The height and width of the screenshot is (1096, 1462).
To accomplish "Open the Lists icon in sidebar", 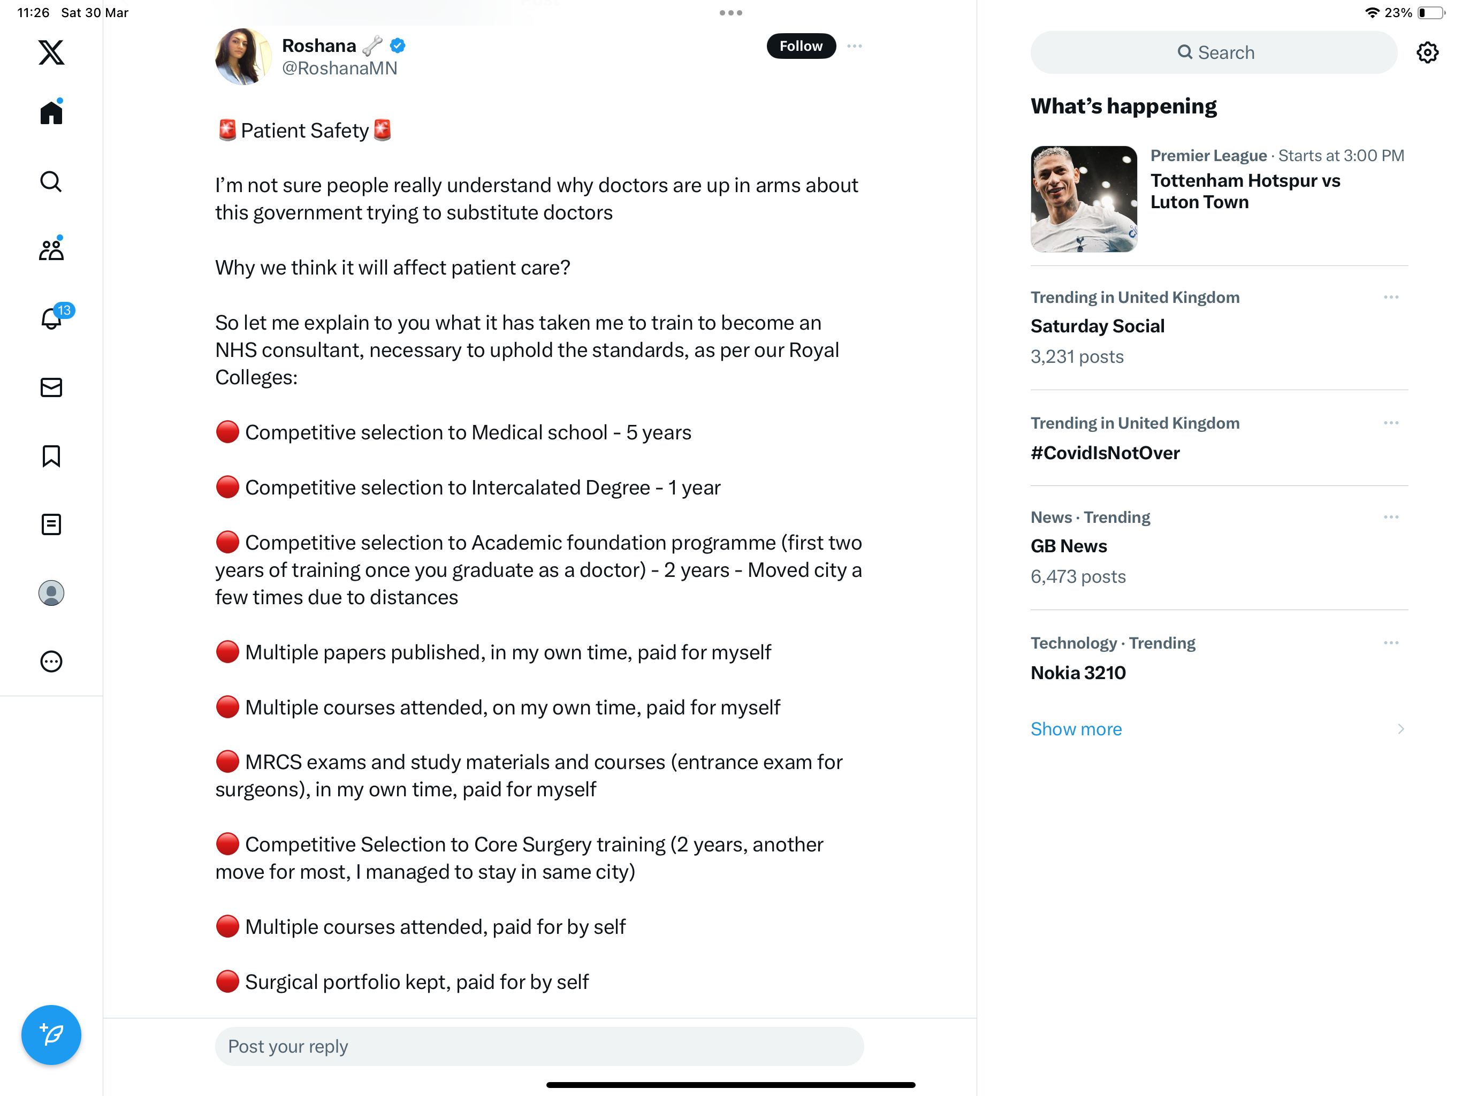I will pyautogui.click(x=51, y=525).
